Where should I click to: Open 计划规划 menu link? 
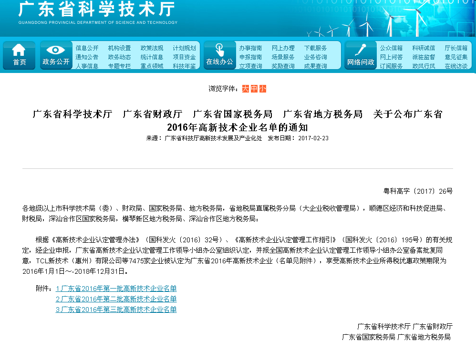pos(184,48)
